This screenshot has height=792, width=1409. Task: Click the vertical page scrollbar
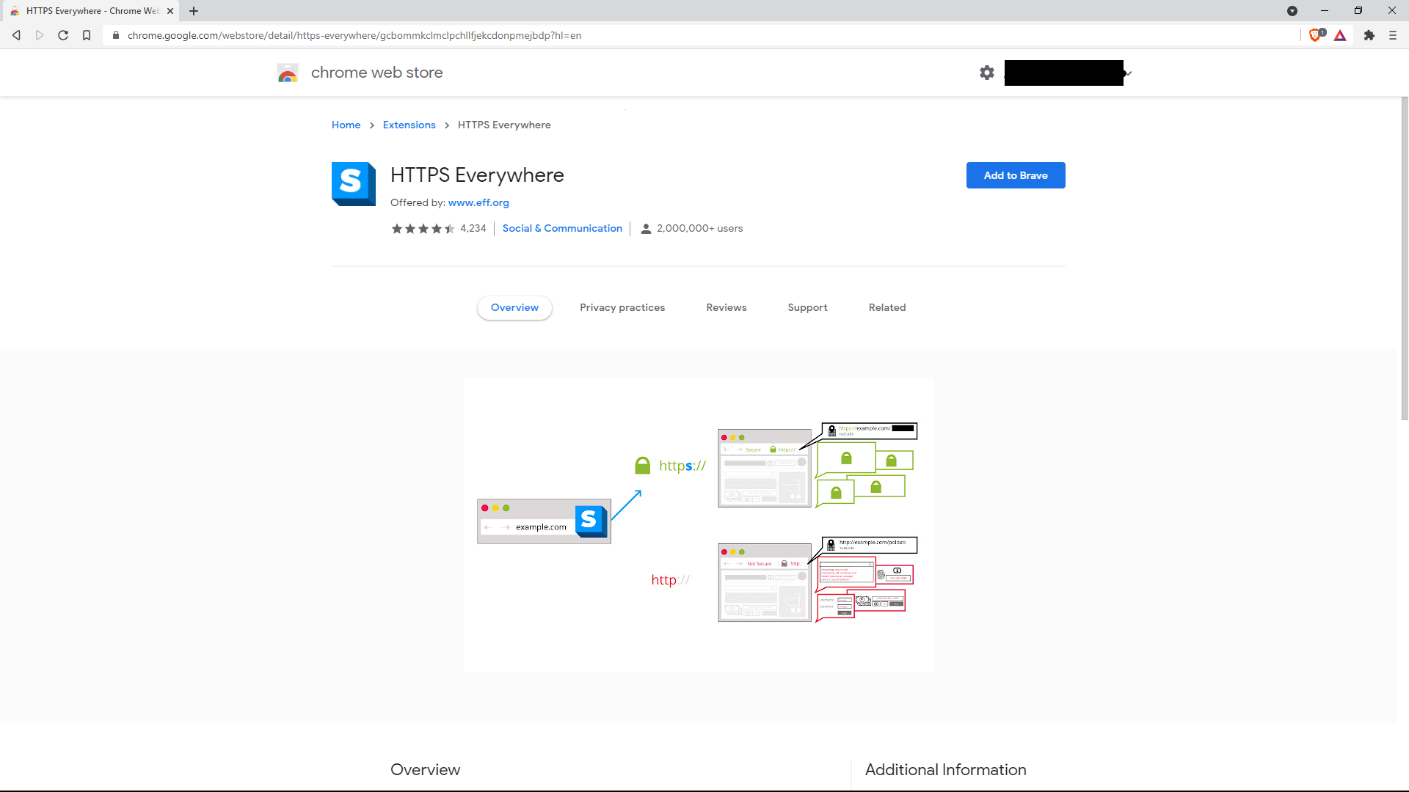(1405, 258)
